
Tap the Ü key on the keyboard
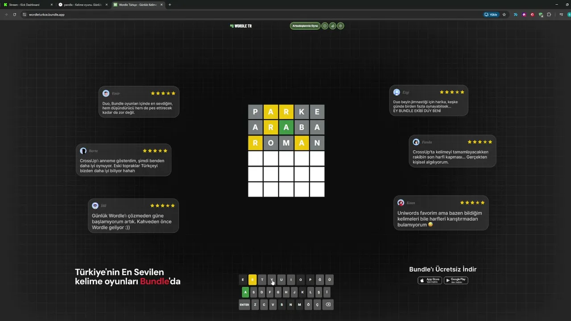pyautogui.click(x=330, y=280)
